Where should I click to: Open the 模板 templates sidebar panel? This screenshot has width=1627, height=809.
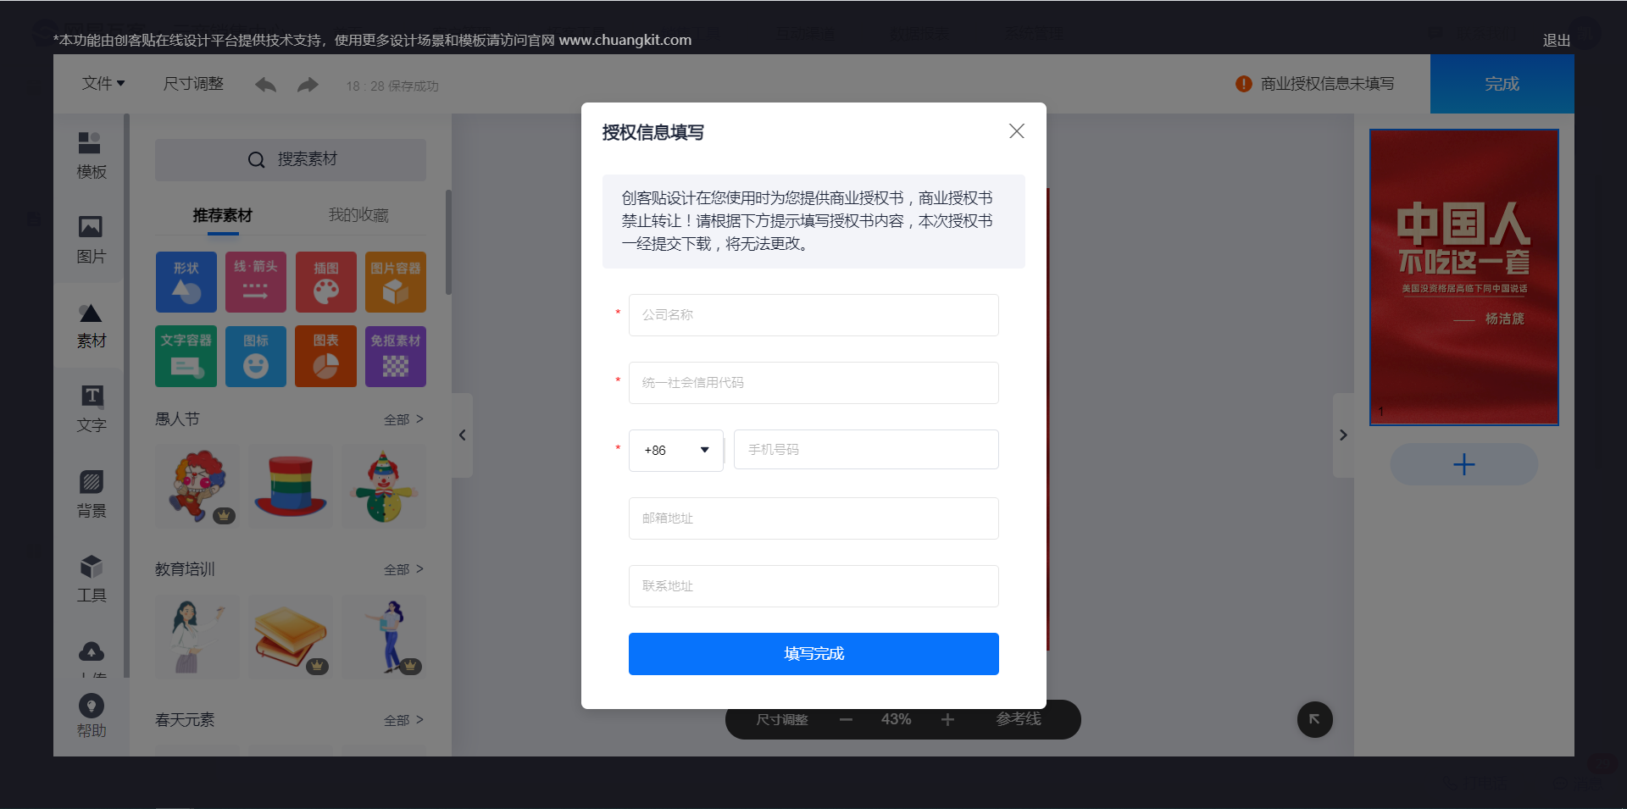click(x=91, y=156)
